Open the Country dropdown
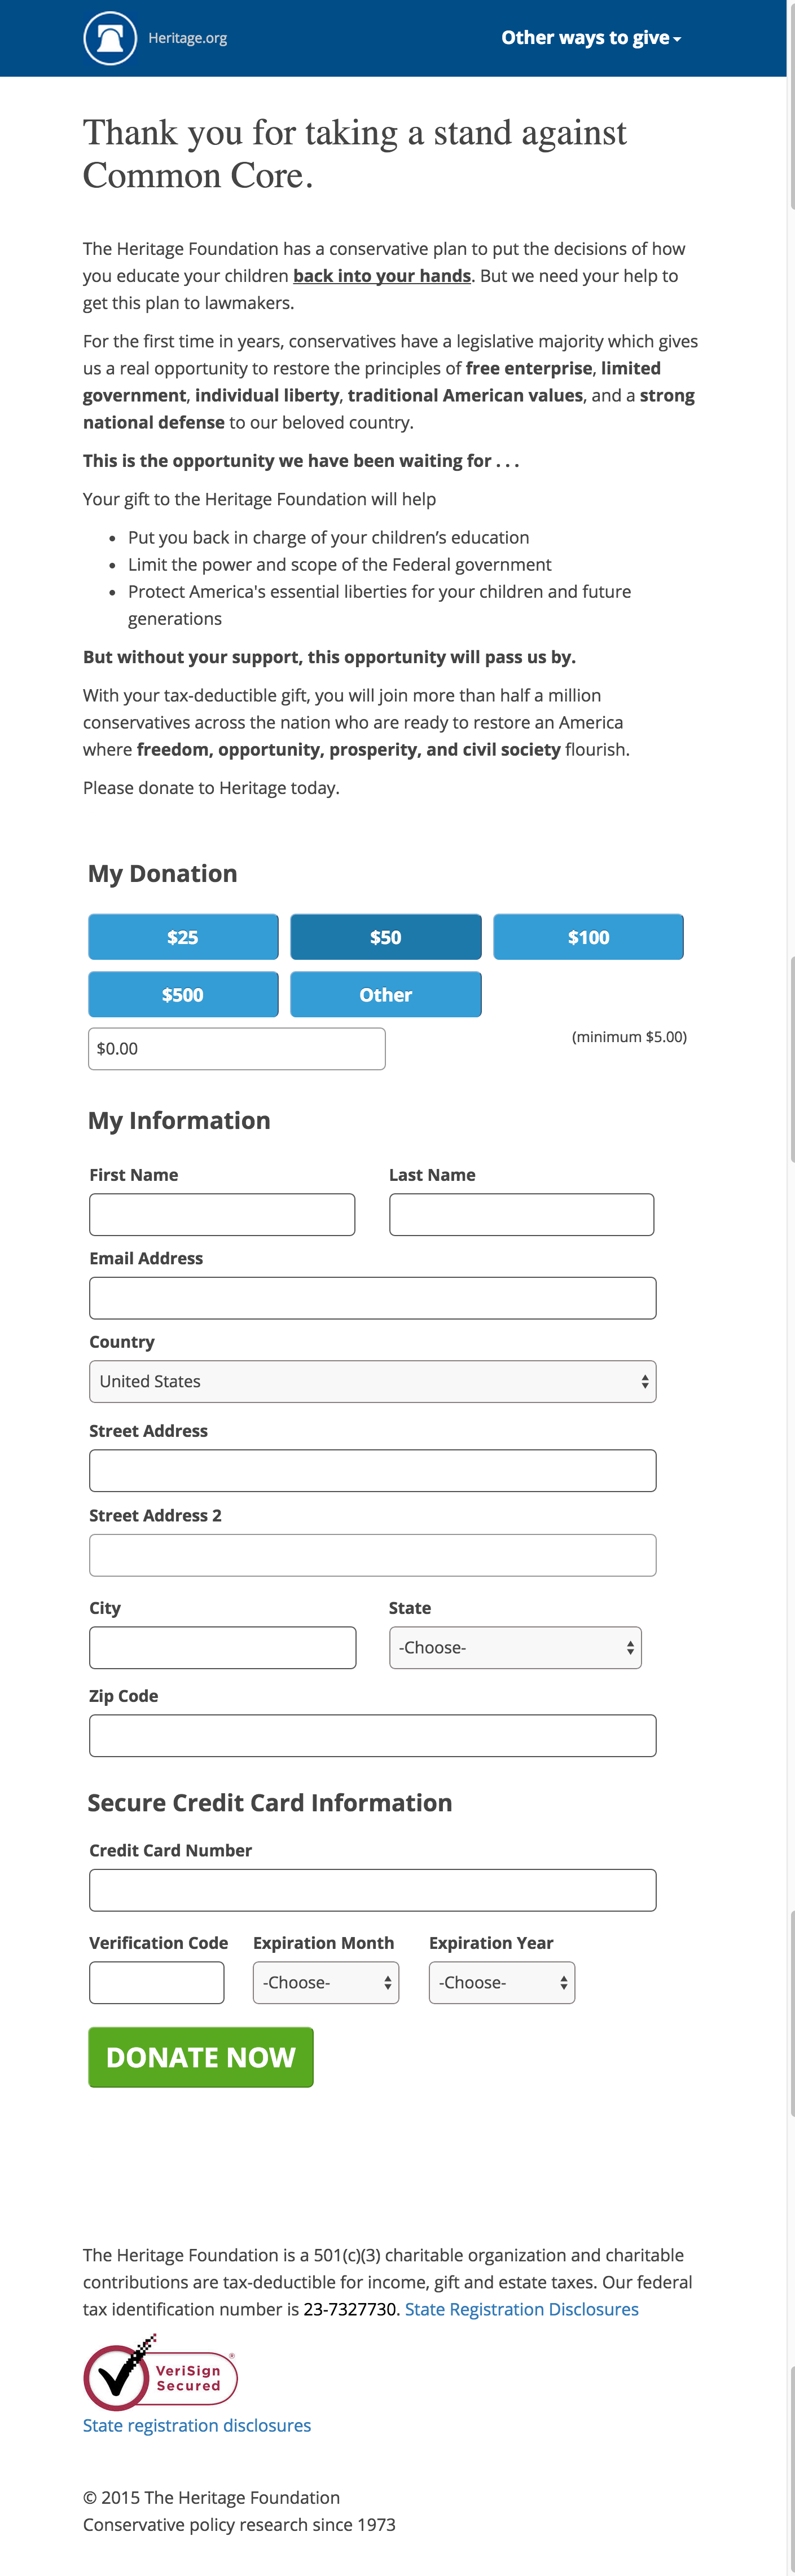795x2576 pixels. click(372, 1382)
